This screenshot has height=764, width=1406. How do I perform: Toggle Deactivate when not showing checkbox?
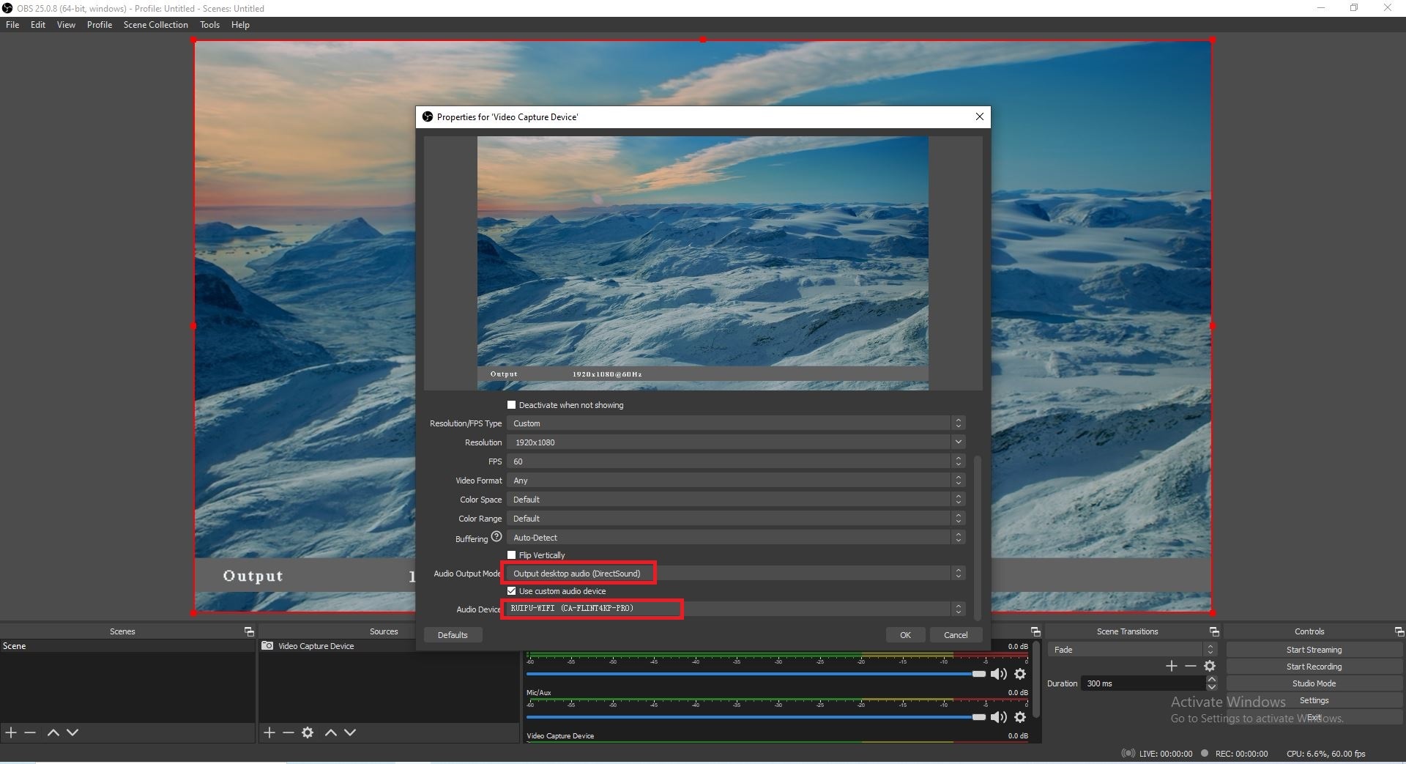click(512, 405)
